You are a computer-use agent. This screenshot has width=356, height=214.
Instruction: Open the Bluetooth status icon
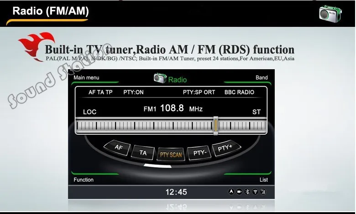click(x=247, y=192)
